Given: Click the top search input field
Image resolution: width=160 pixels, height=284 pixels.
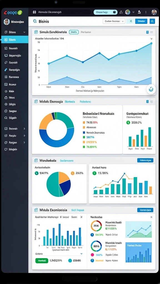Looking at the screenshot, I should click(61, 12).
